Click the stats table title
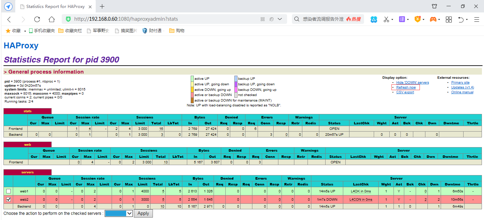The height and width of the screenshot is (220, 484). 27,111
